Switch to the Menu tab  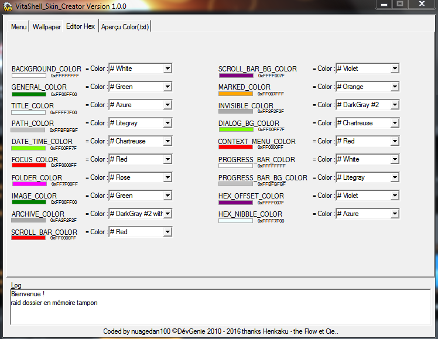tap(19, 27)
